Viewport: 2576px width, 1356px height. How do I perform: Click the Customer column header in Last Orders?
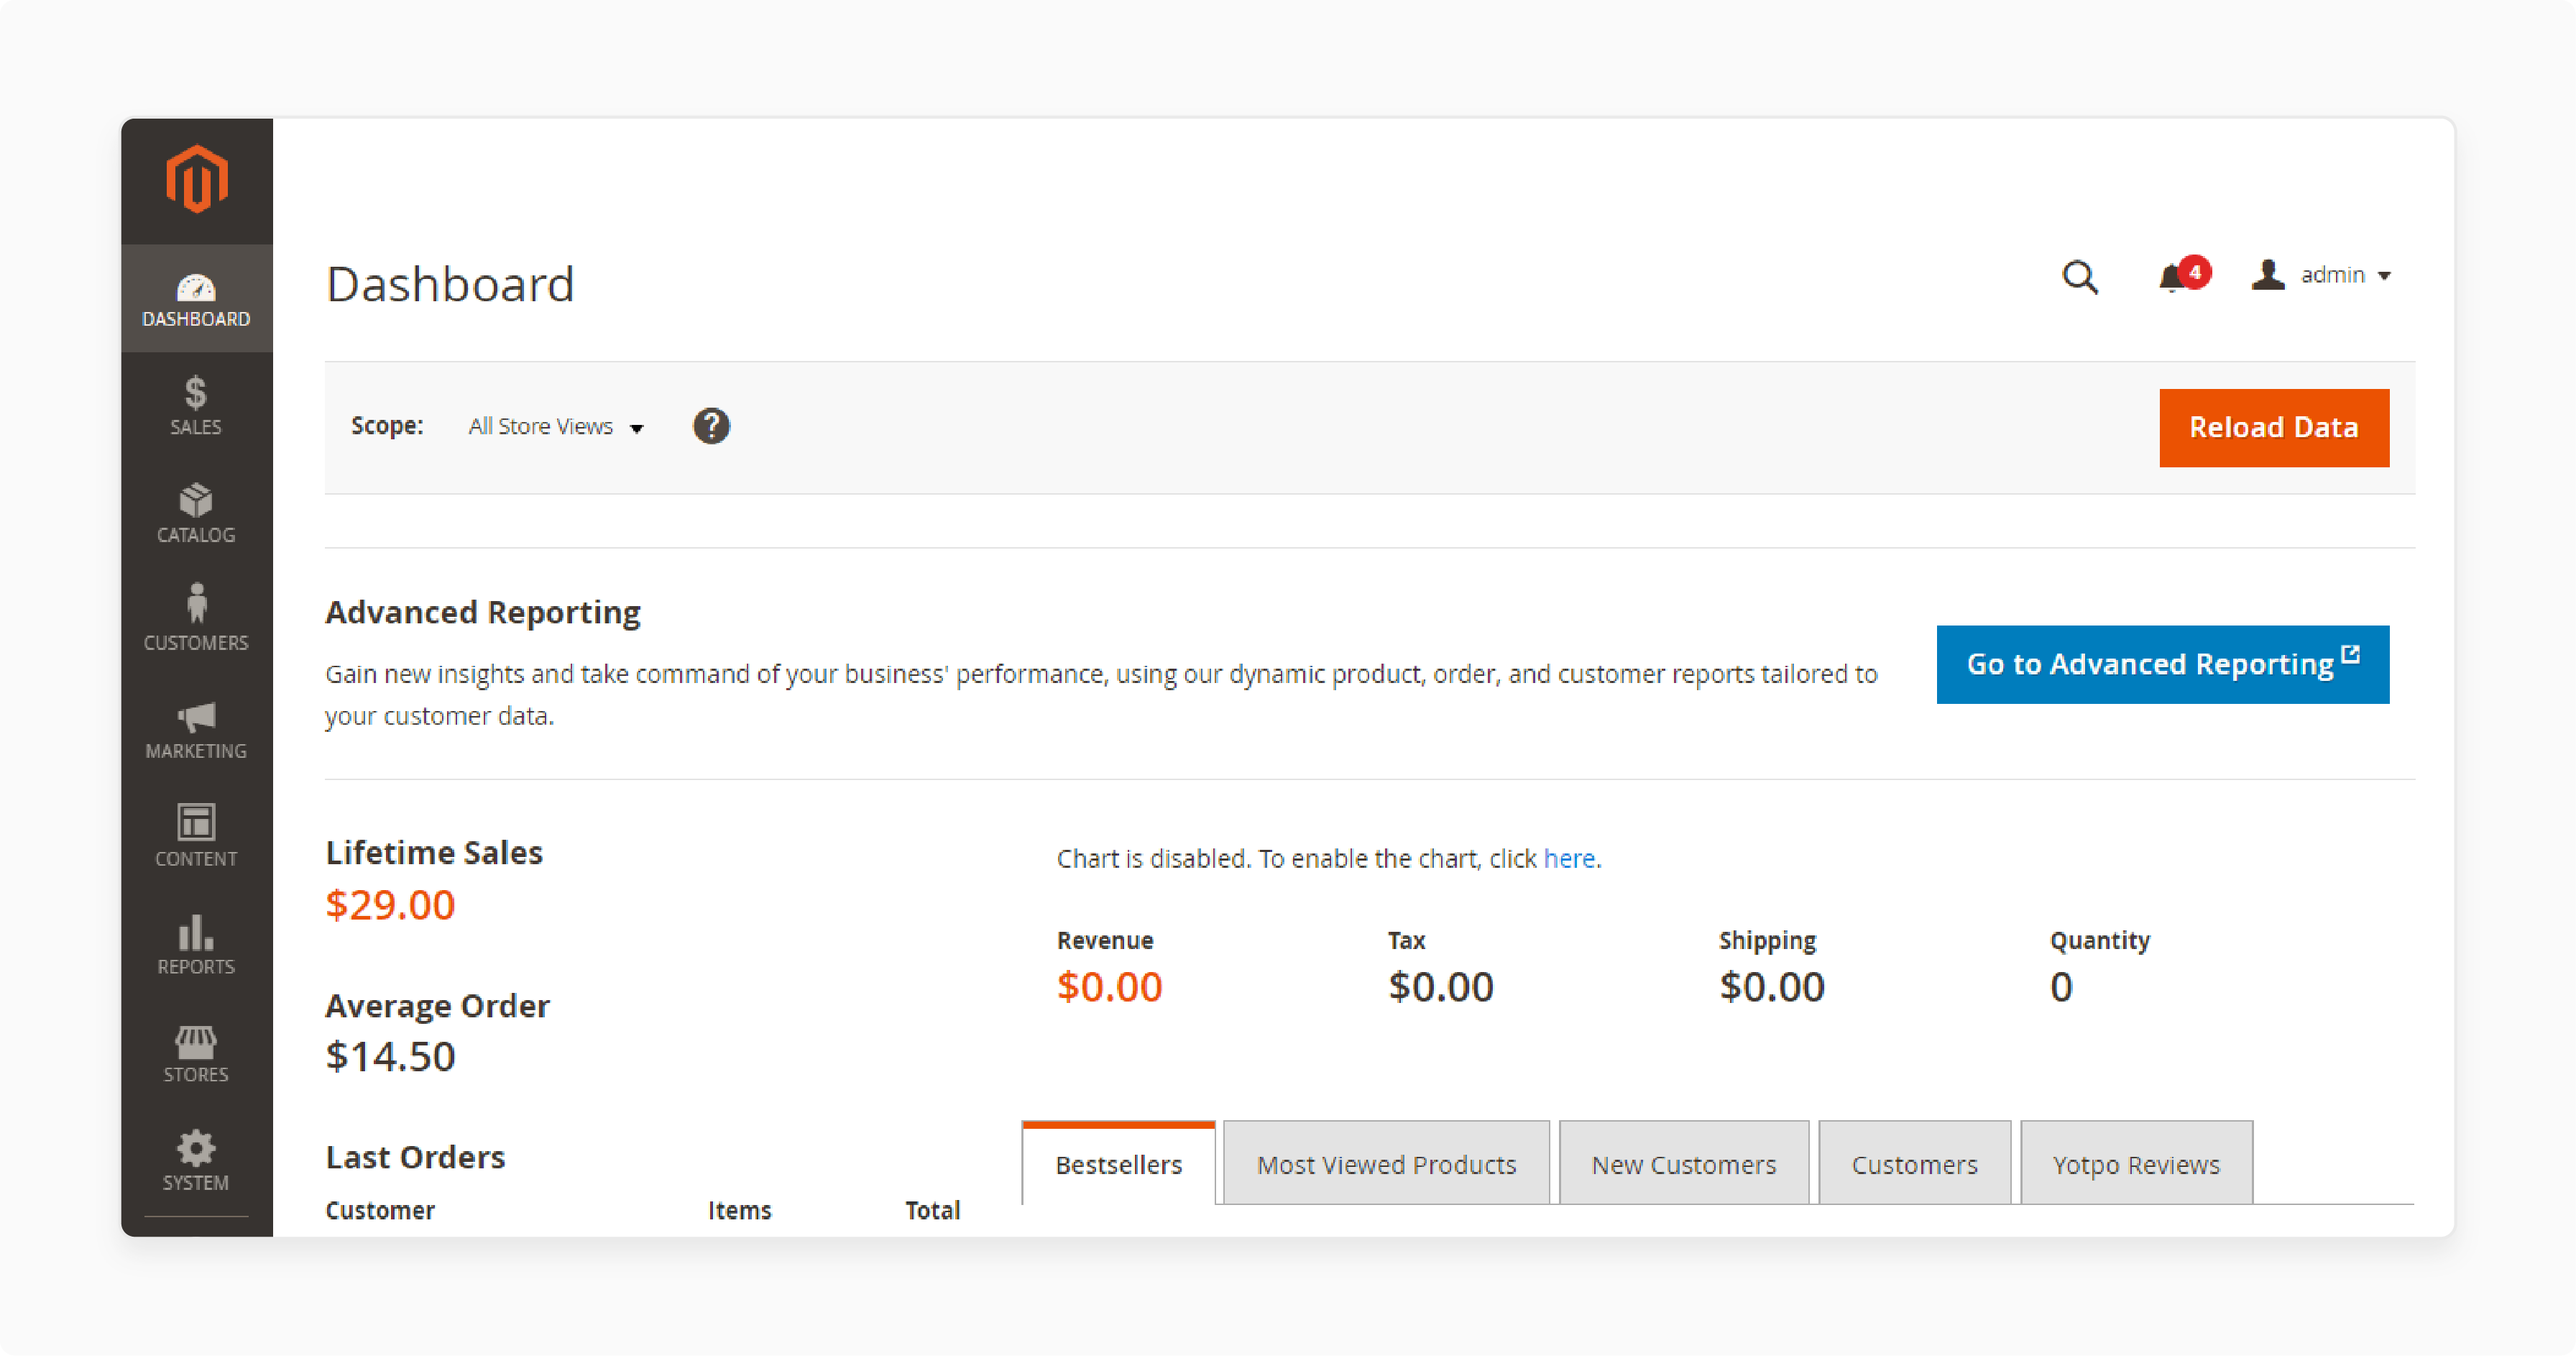coord(380,1210)
